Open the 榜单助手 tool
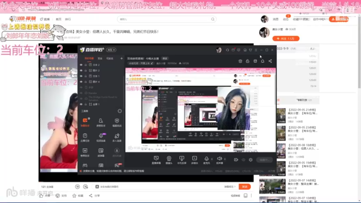 click(x=85, y=152)
